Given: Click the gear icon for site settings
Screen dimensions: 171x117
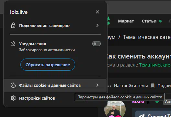Looking at the screenshot, I should point(13,98).
